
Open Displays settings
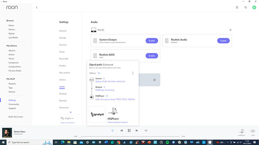click(63, 94)
